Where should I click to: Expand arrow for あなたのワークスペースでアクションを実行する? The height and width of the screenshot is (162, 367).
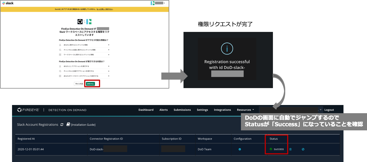click(109, 76)
